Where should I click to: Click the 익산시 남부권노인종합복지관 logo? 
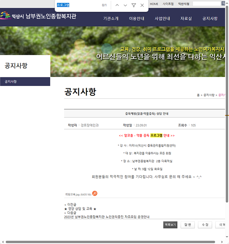click(x=38, y=16)
